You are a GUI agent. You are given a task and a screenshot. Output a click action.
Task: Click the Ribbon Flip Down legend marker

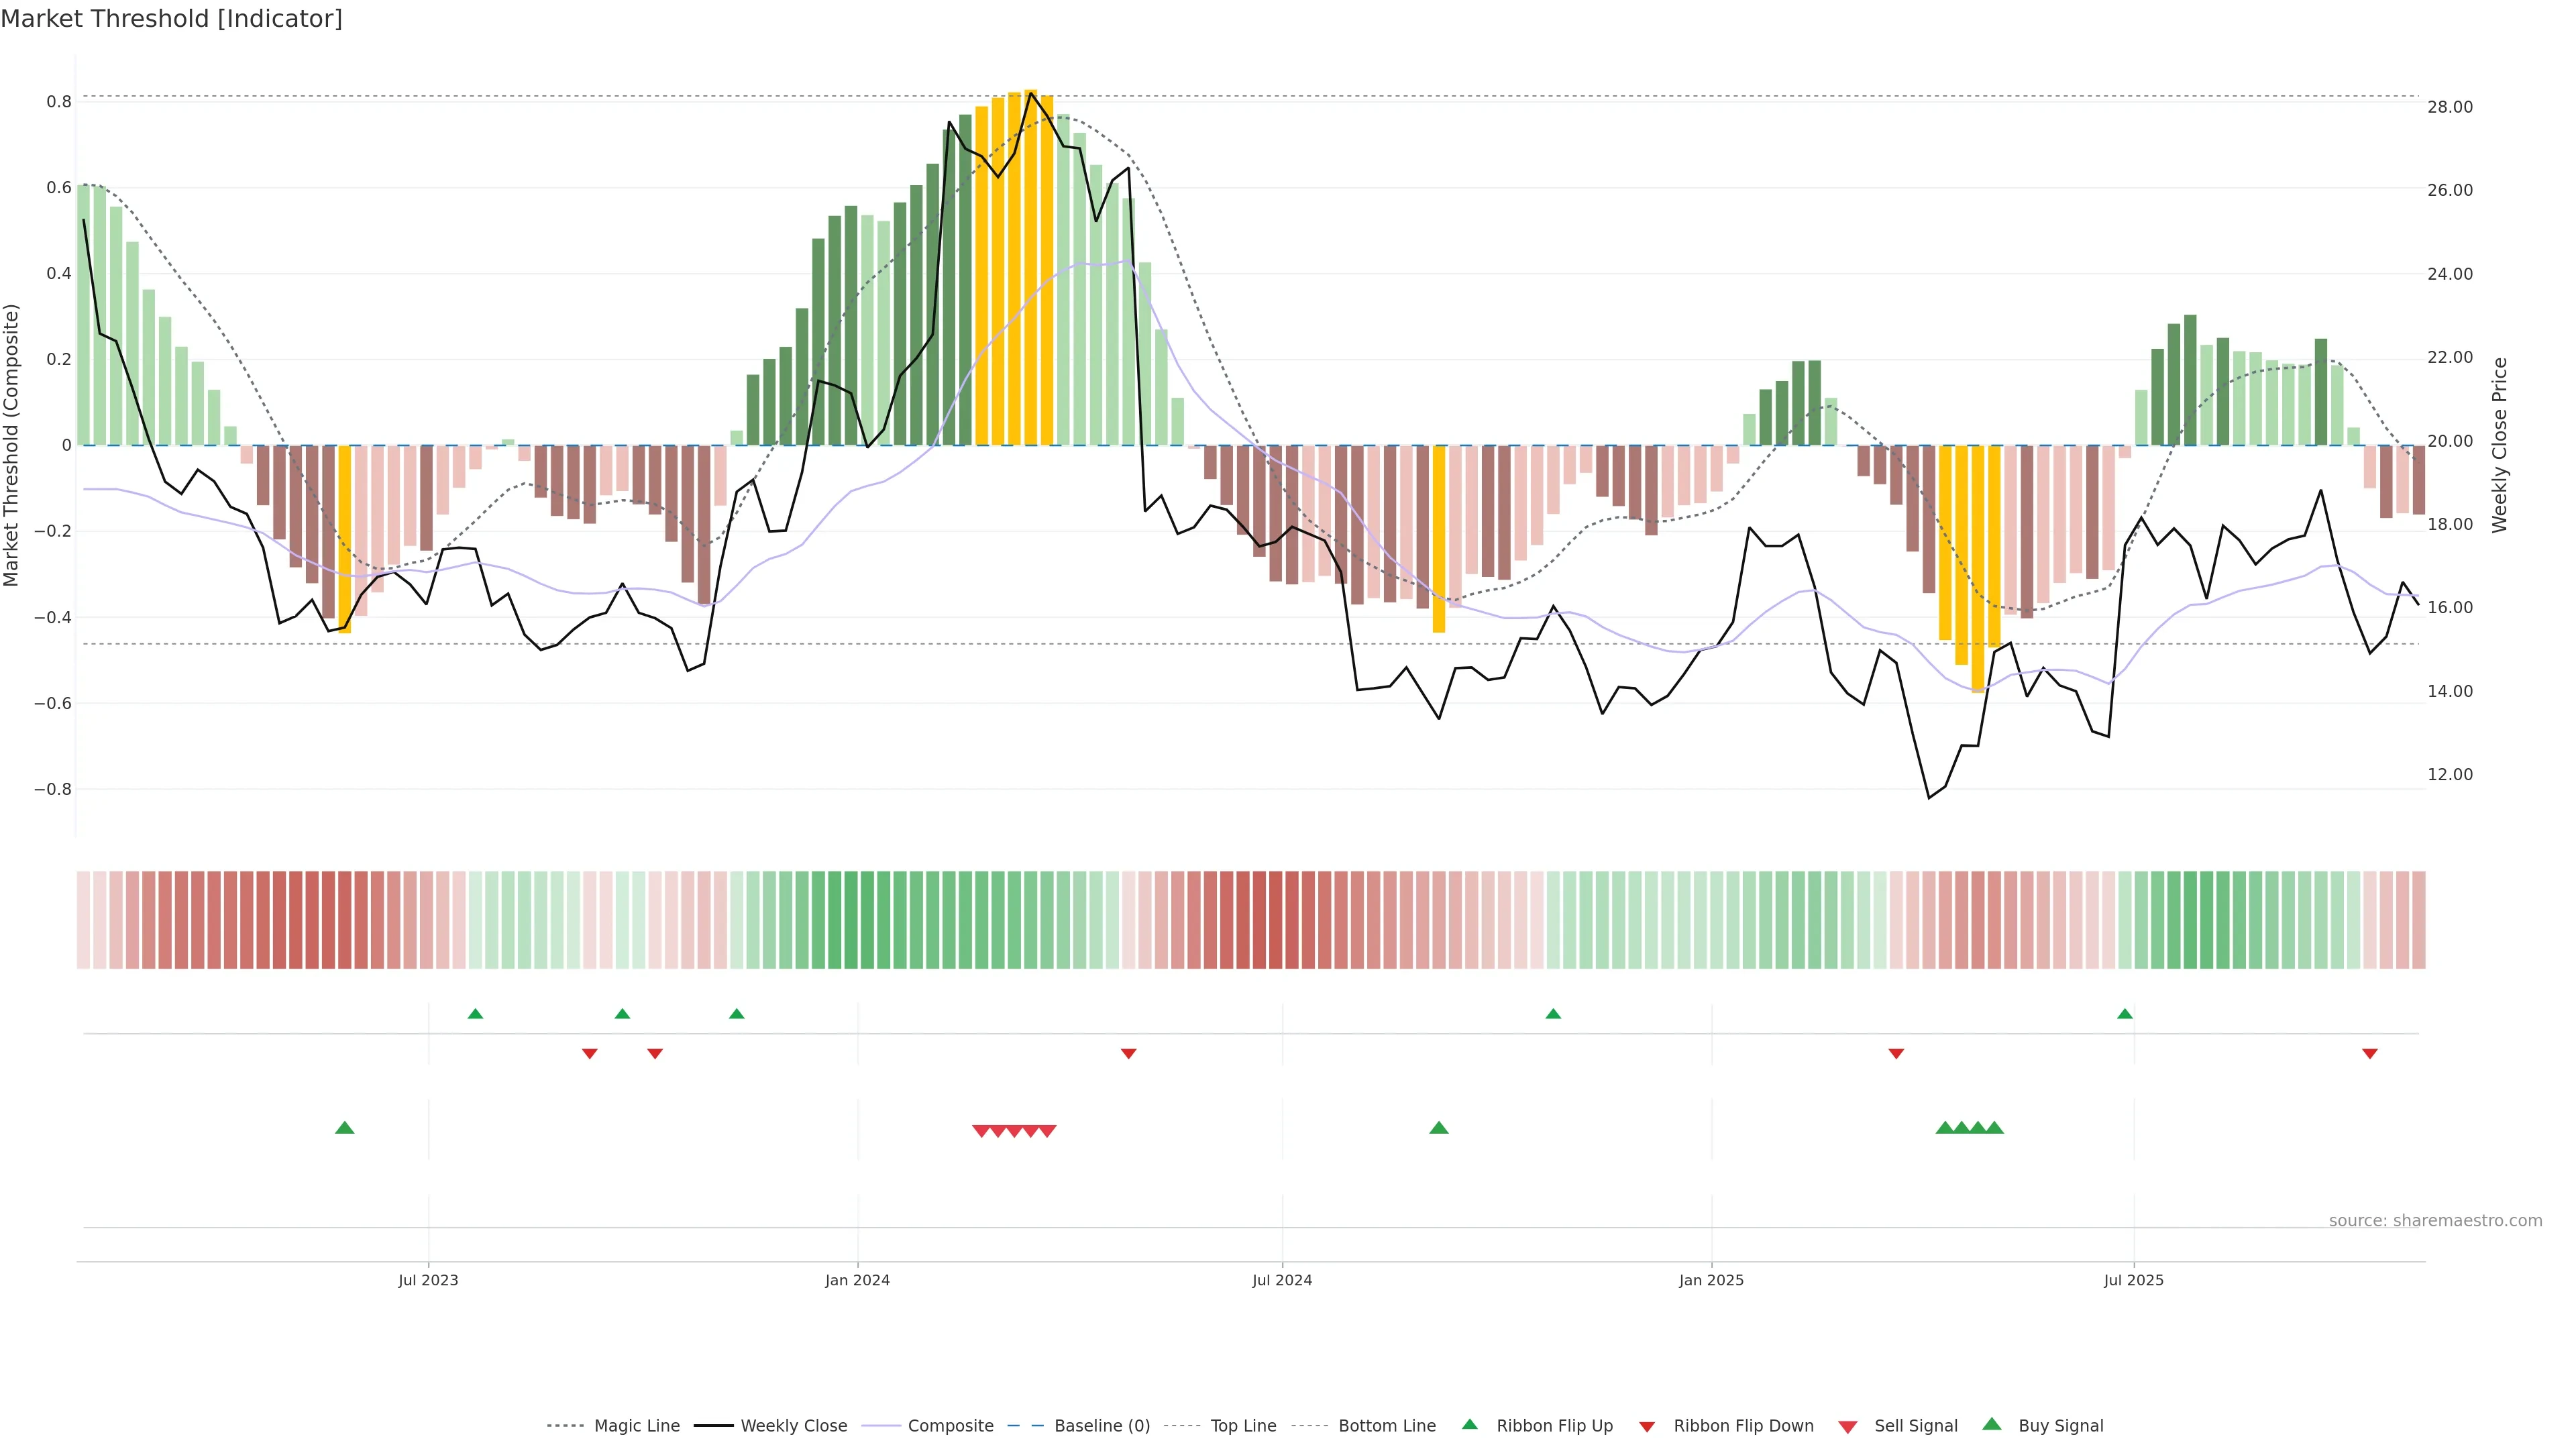pyautogui.click(x=1647, y=1427)
